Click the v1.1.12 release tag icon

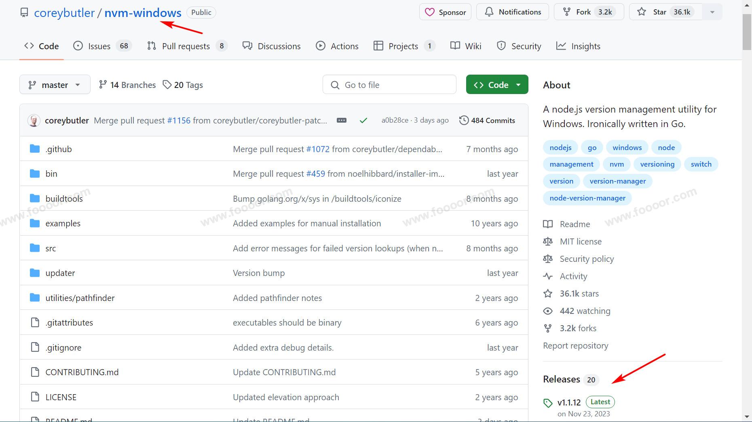coord(548,403)
